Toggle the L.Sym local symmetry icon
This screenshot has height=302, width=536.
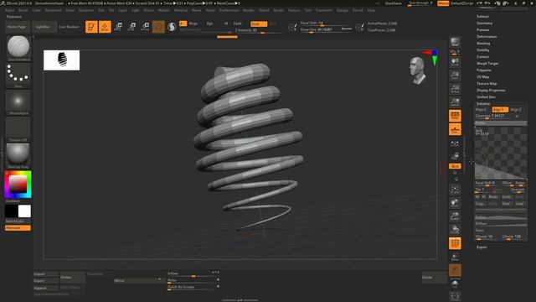click(455, 143)
